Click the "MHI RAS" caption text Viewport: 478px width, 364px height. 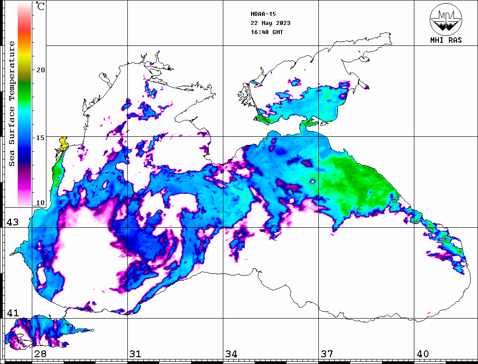point(446,40)
